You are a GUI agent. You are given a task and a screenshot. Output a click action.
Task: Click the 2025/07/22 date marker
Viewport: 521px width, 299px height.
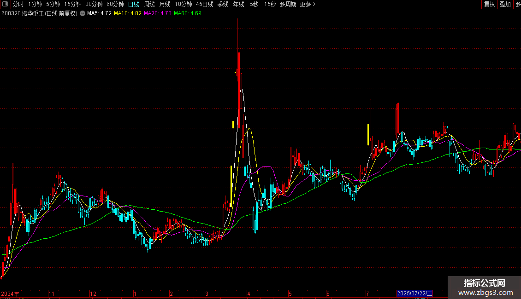(x=414, y=293)
